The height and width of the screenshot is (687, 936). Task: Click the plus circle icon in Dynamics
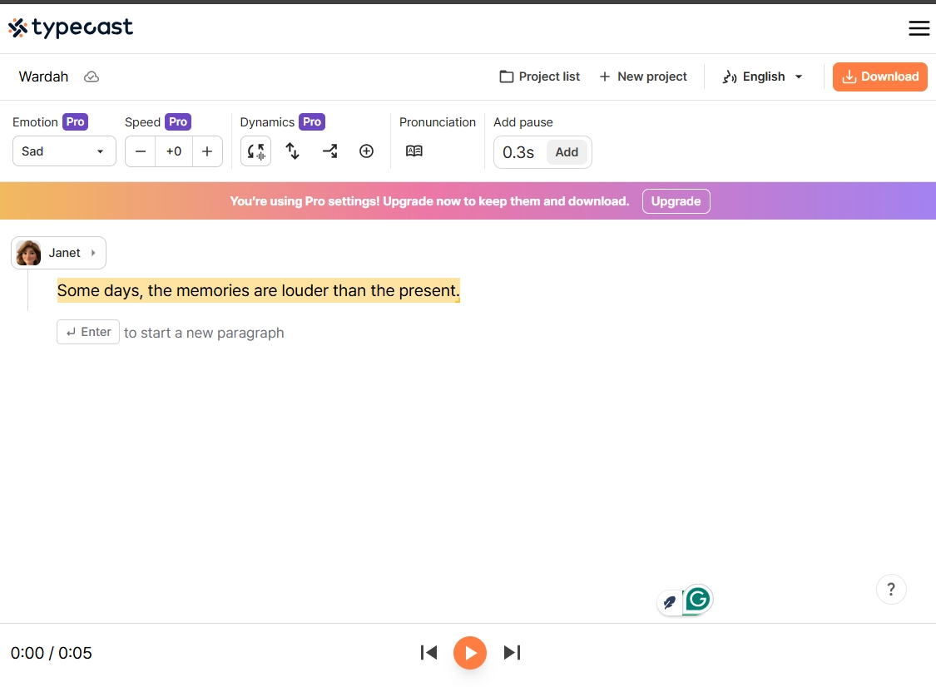(x=366, y=151)
